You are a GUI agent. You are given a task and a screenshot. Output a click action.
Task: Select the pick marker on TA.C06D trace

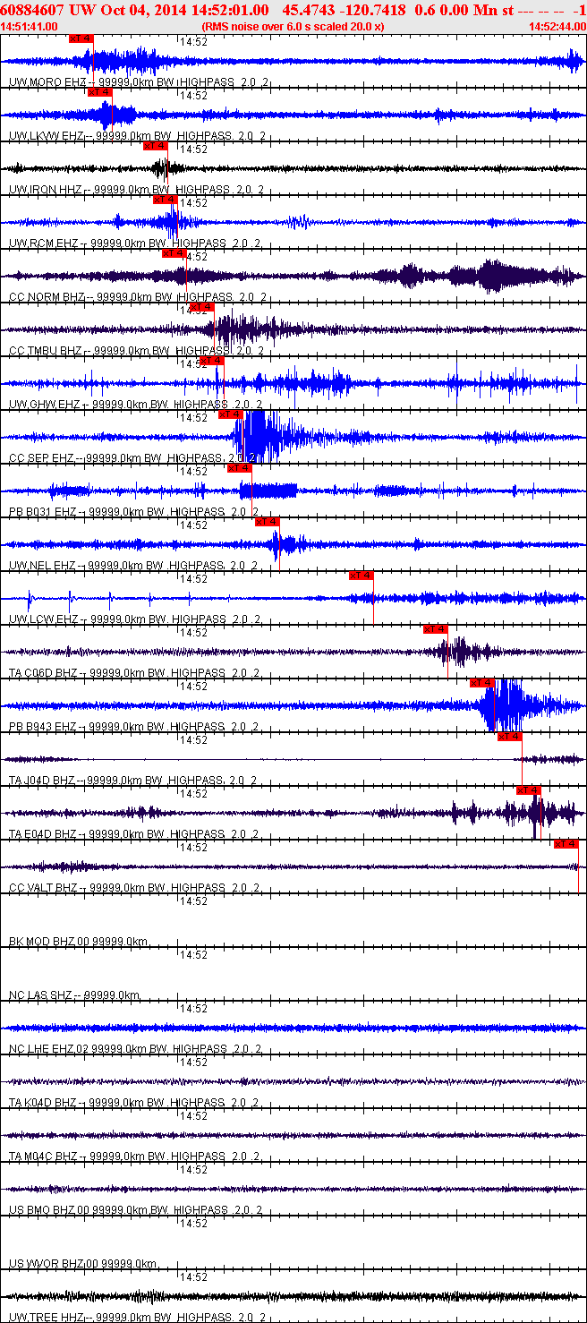pyautogui.click(x=436, y=629)
